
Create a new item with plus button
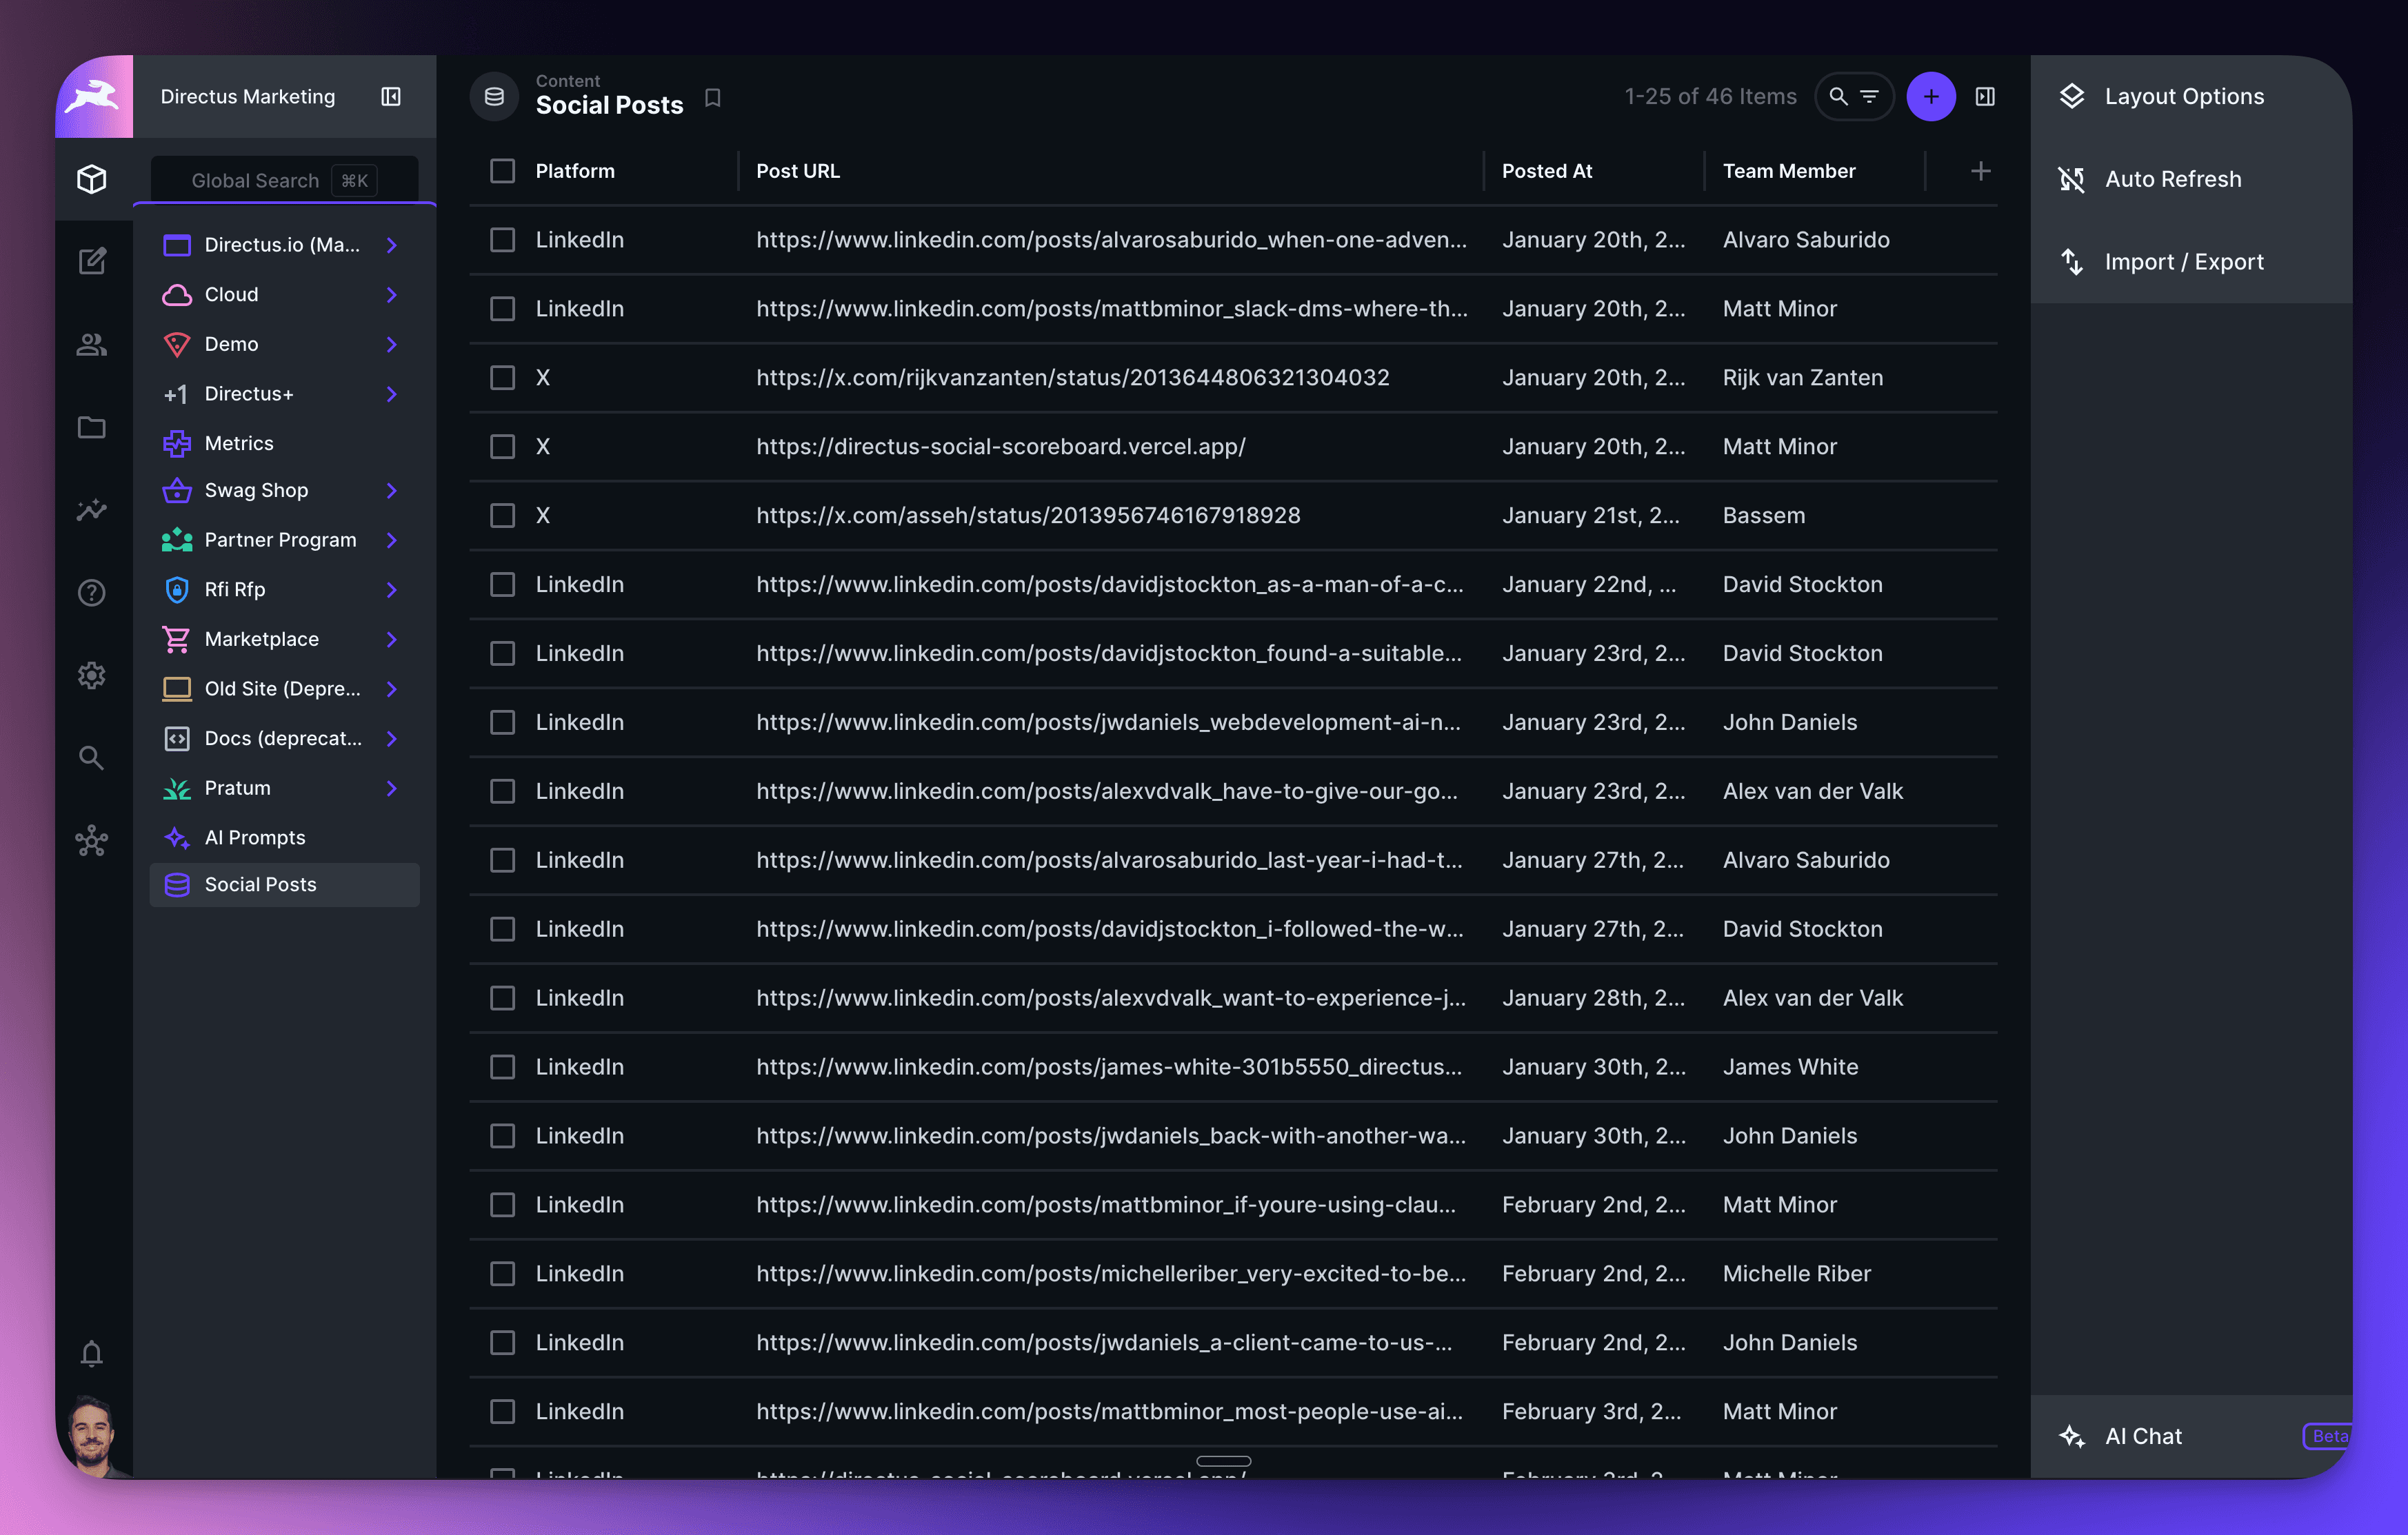[x=1931, y=97]
